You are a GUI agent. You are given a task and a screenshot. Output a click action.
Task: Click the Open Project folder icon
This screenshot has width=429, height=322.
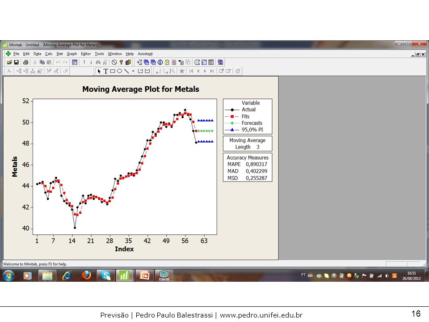(x=9, y=63)
